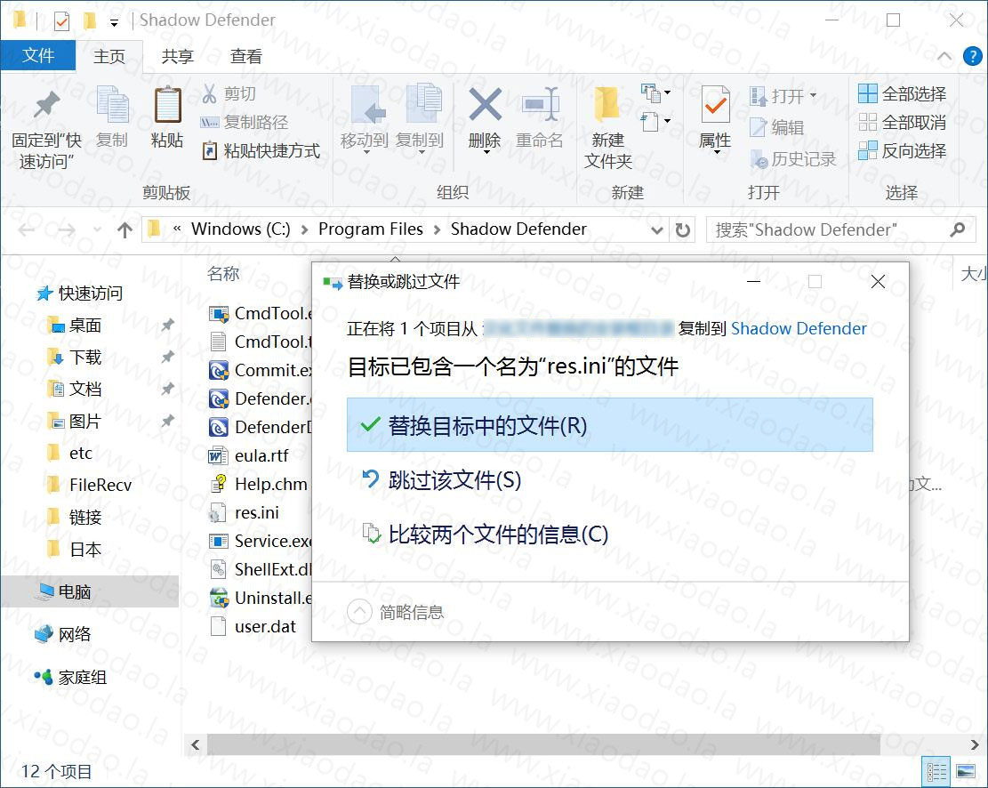Click Invert Selection (反向选择)

pyautogui.click(x=903, y=150)
